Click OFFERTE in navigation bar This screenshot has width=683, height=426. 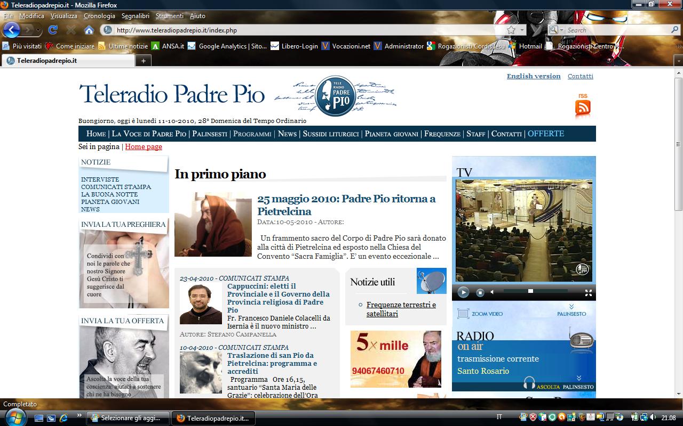(546, 134)
